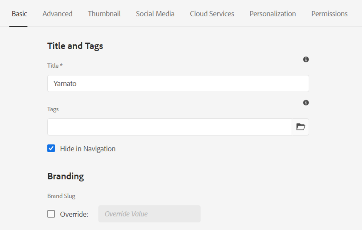Select the Cloud Services tab
Viewport: 362px width, 230px height.
(x=212, y=14)
